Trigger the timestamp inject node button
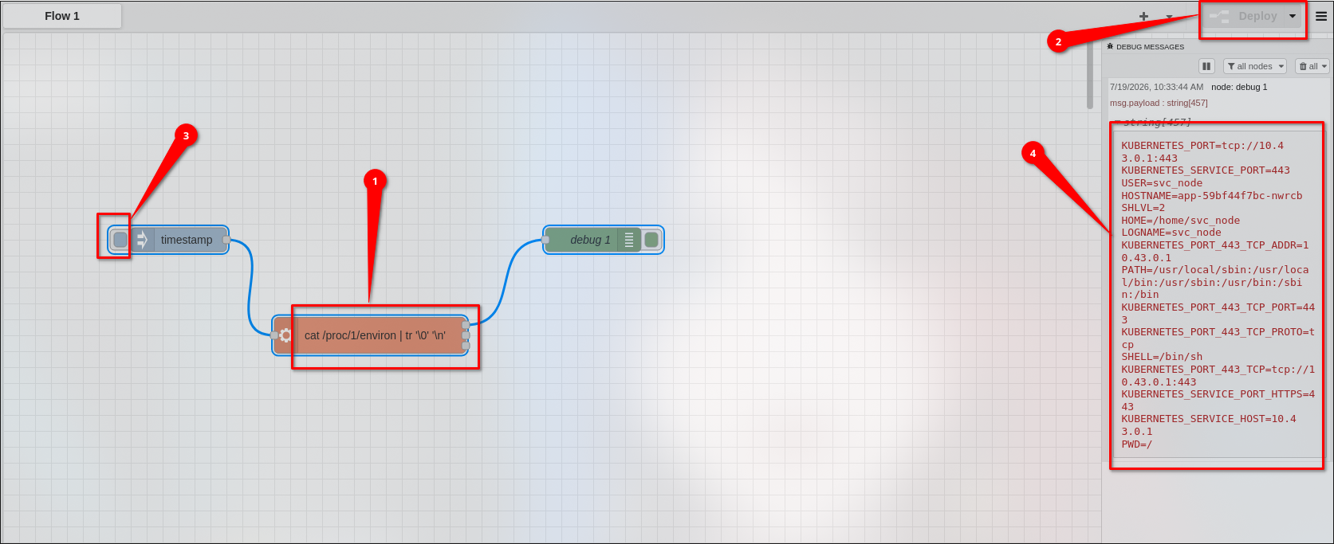1334x544 pixels. click(x=120, y=240)
